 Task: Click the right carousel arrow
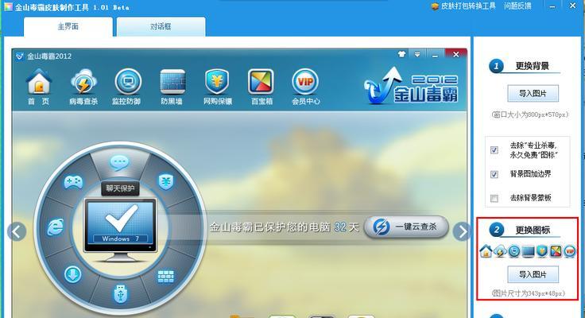coord(463,232)
